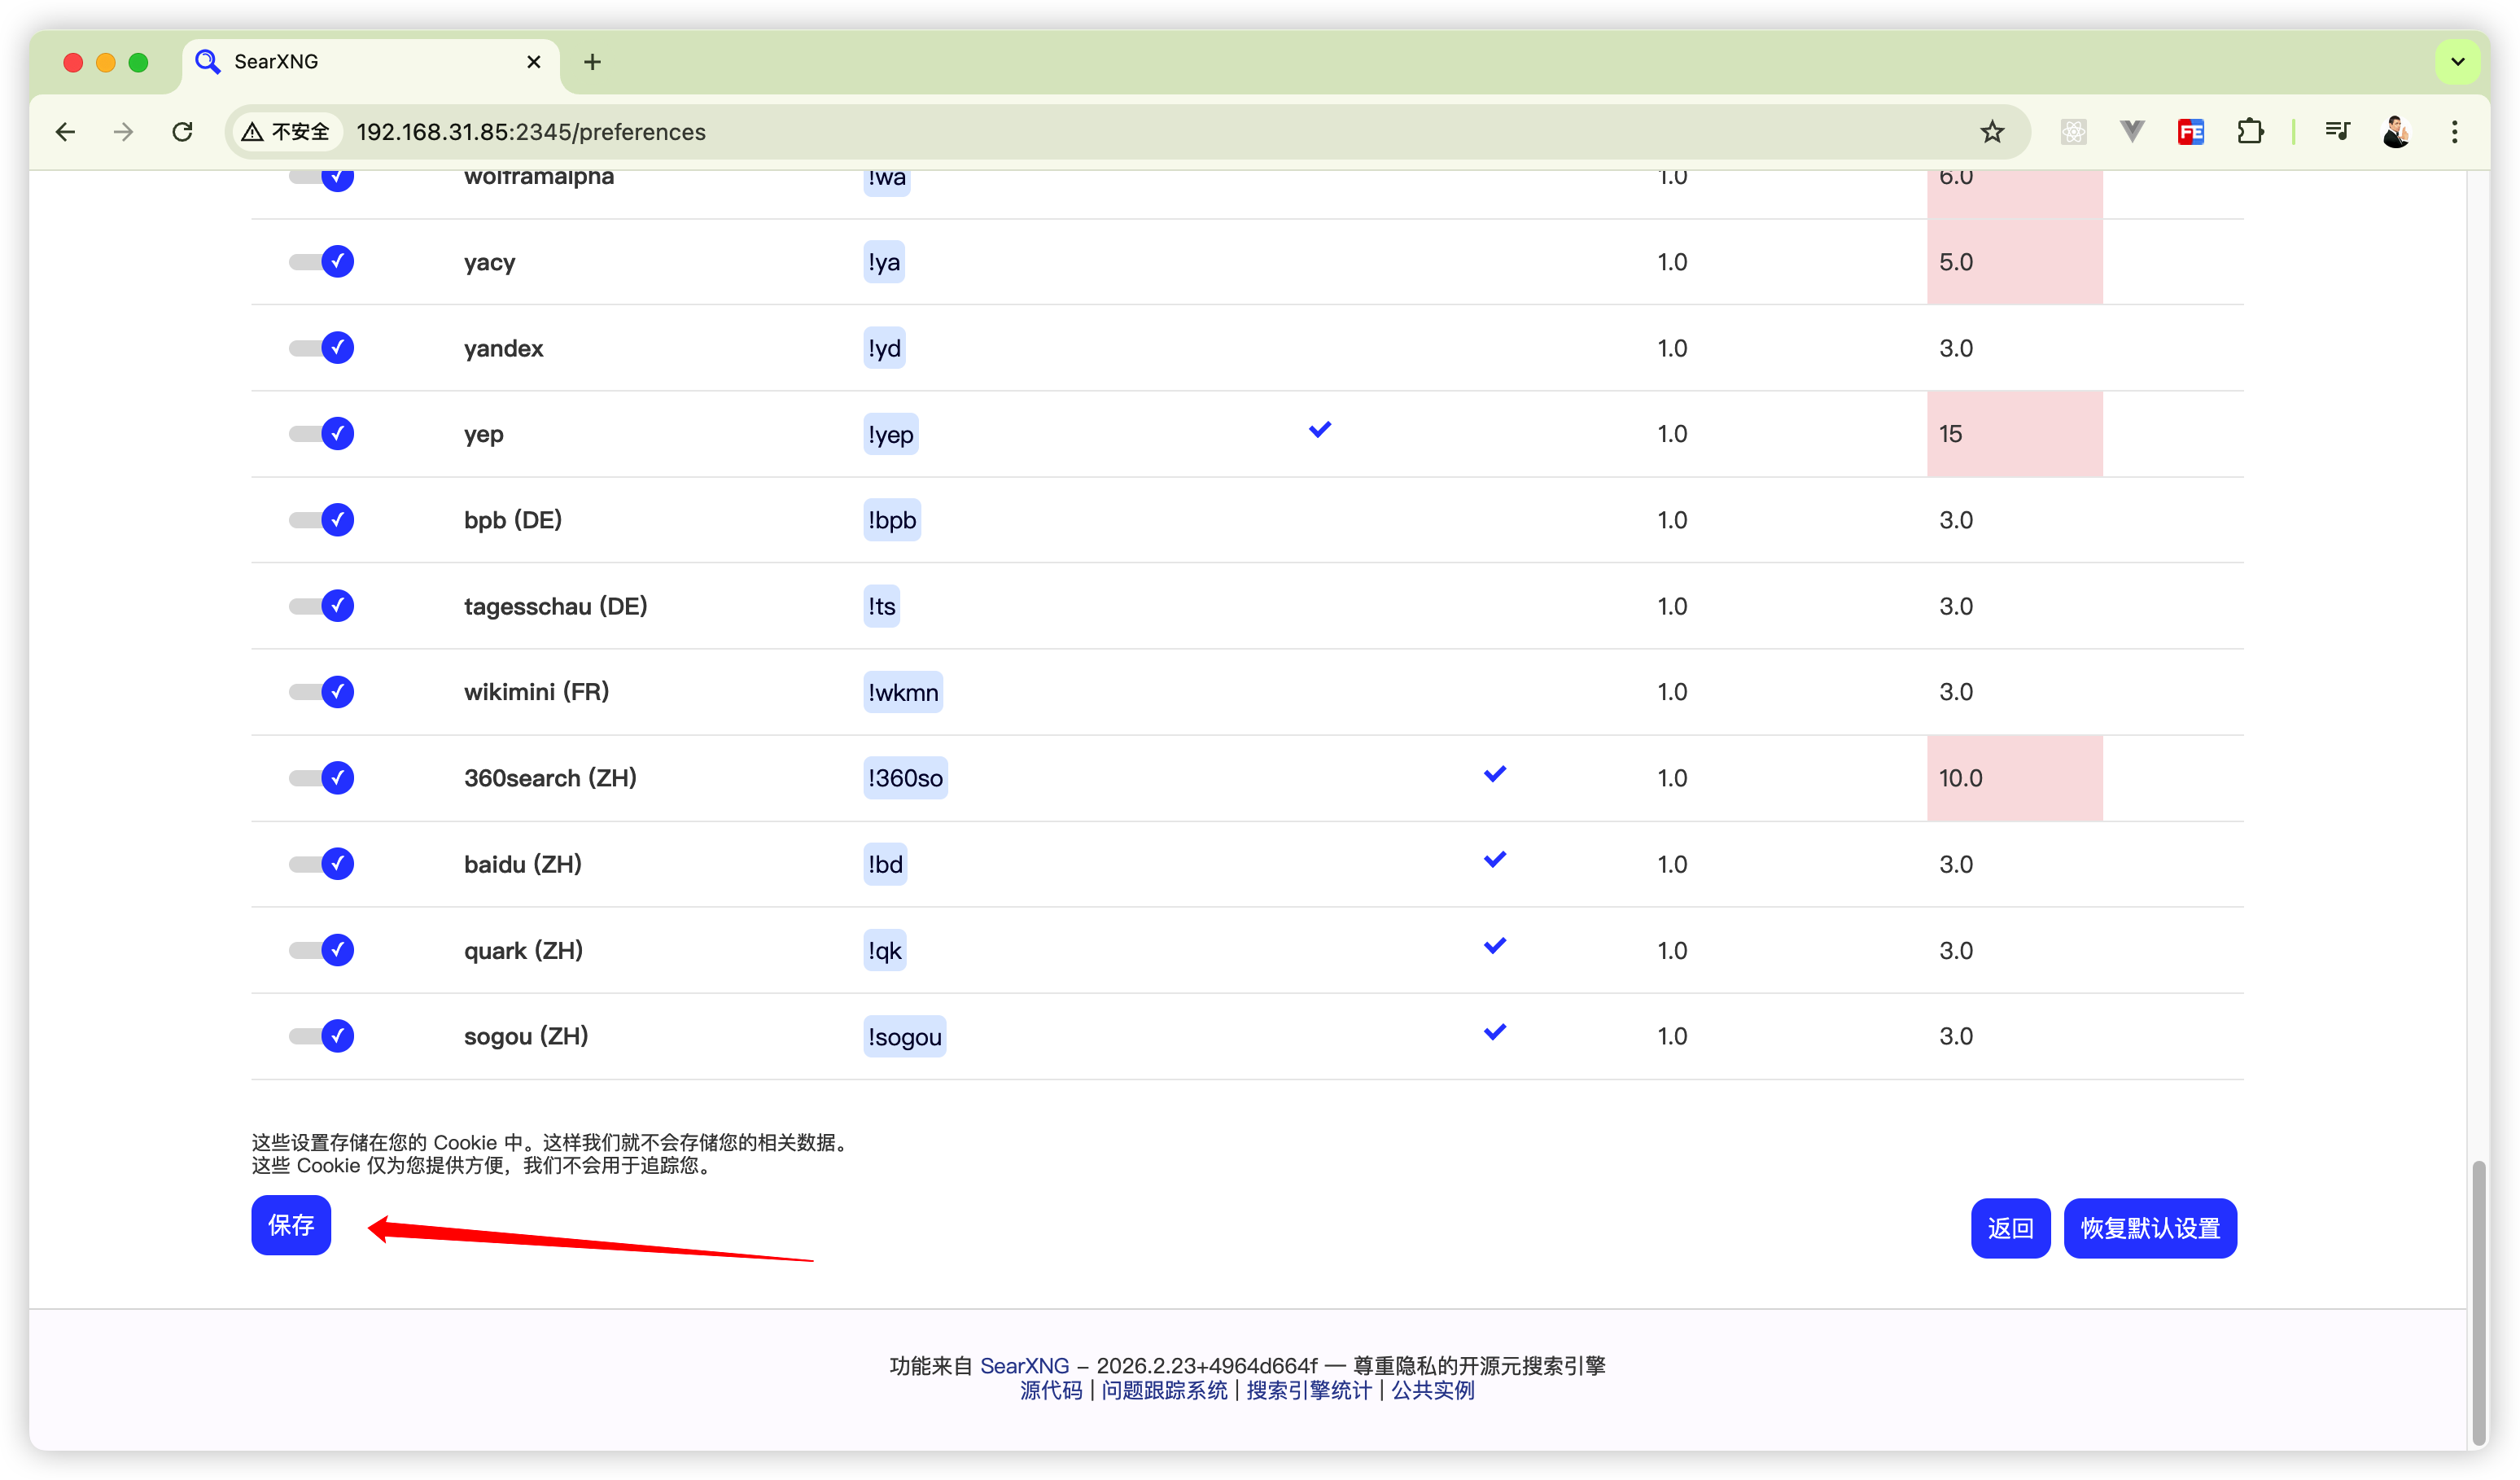Expand the tab search chevron

pos(2457,62)
